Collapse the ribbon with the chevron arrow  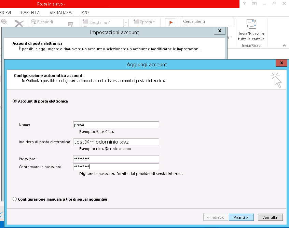[285, 45]
